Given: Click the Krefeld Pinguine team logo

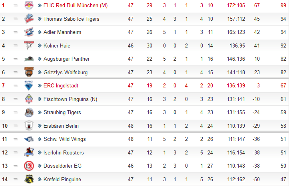Looking at the screenshot, I should tap(29, 179).
